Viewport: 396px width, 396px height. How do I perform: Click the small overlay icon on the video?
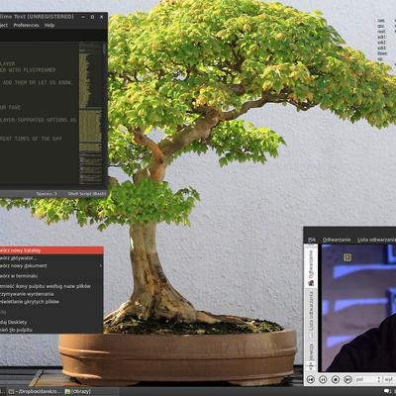point(346,257)
